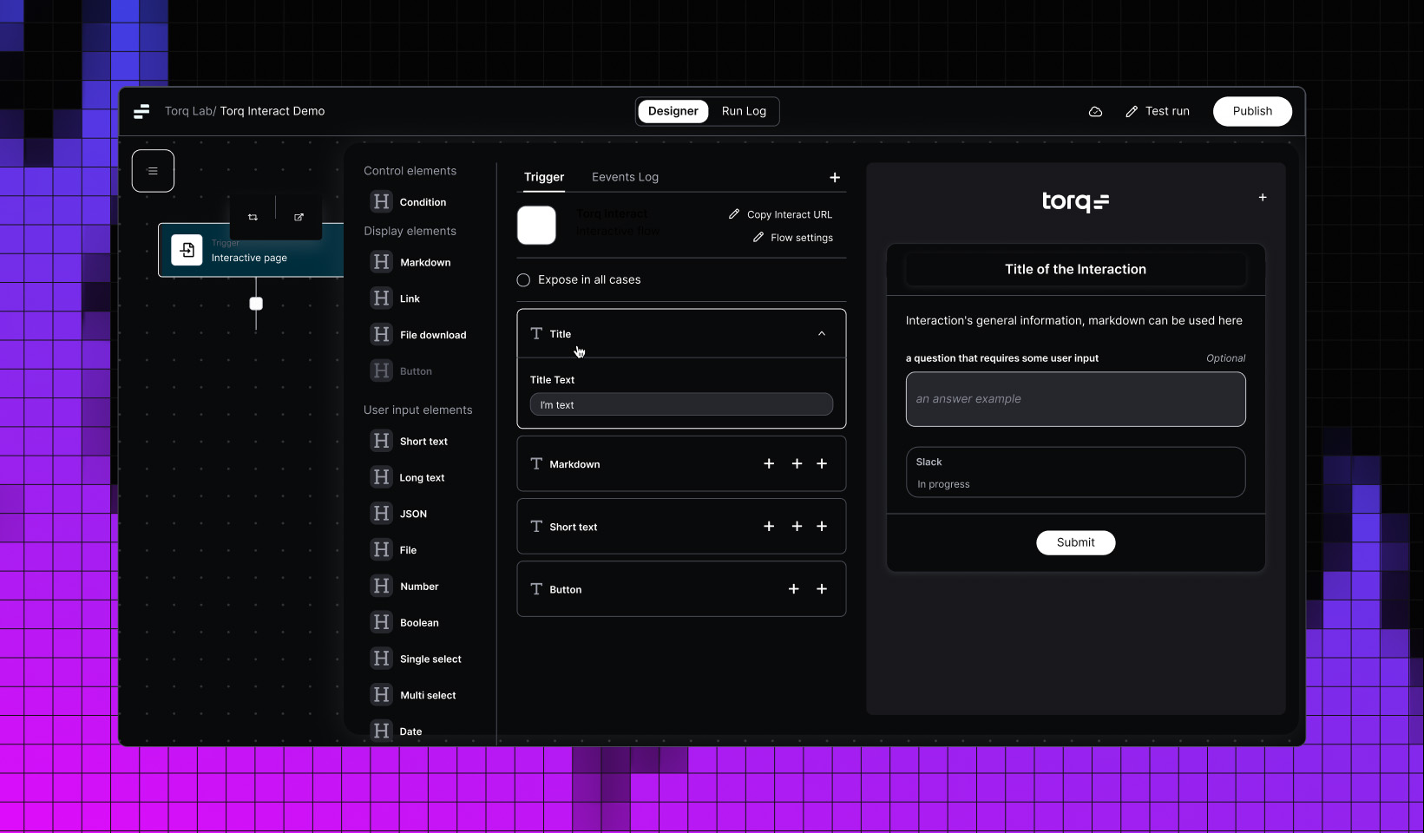Click the Torq logo icon in header

(141, 111)
